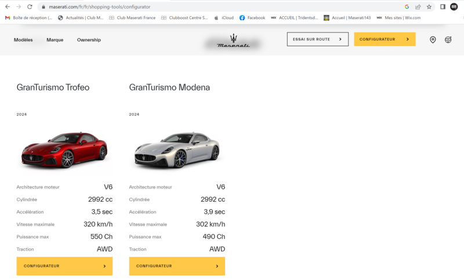Open the Modèles menu
Screen dimensions: 464x280
pos(23,39)
